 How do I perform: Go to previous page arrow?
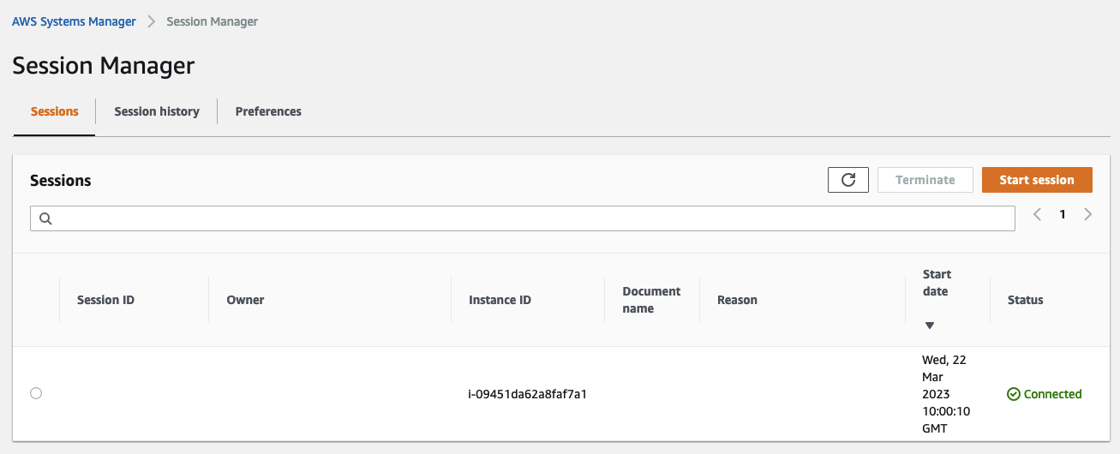[1037, 215]
